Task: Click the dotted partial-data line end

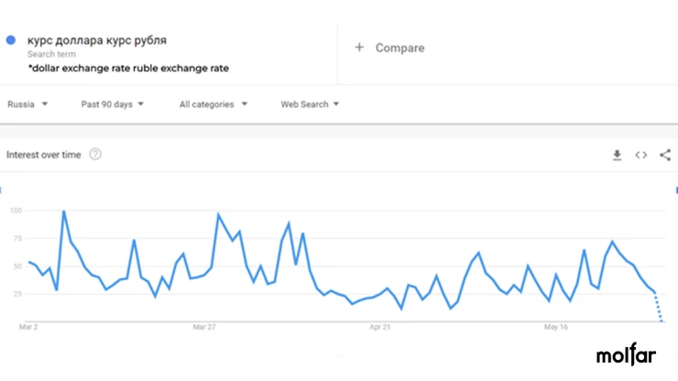Action: click(662, 321)
